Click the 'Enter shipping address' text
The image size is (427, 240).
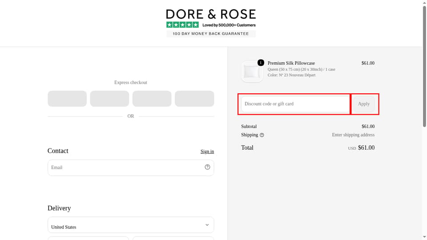point(353,135)
